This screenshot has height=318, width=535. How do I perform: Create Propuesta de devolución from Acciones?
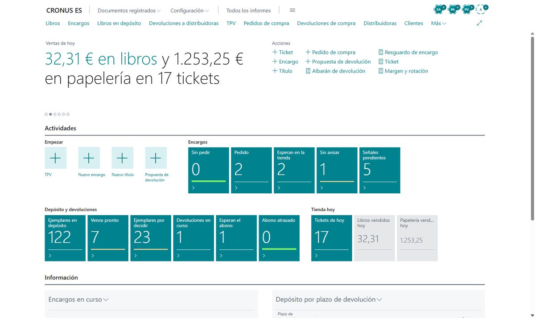(338, 61)
